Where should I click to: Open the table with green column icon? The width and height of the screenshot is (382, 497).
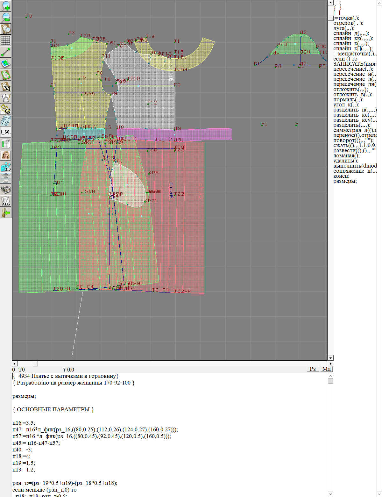tap(6, 144)
